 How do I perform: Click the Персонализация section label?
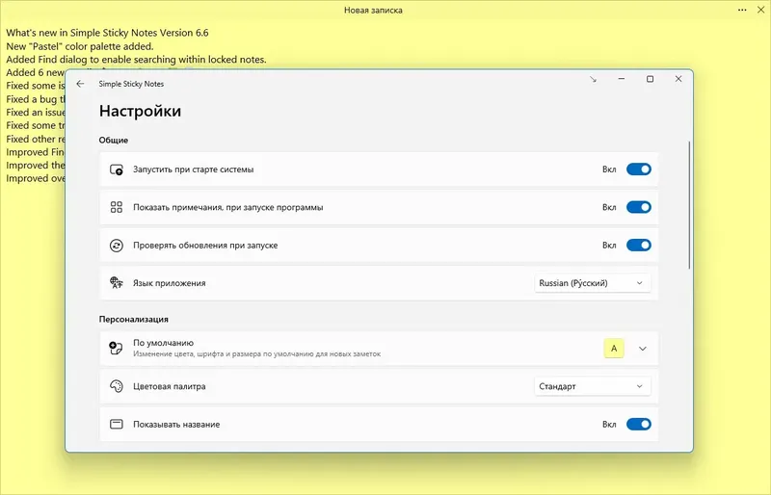[x=134, y=320]
